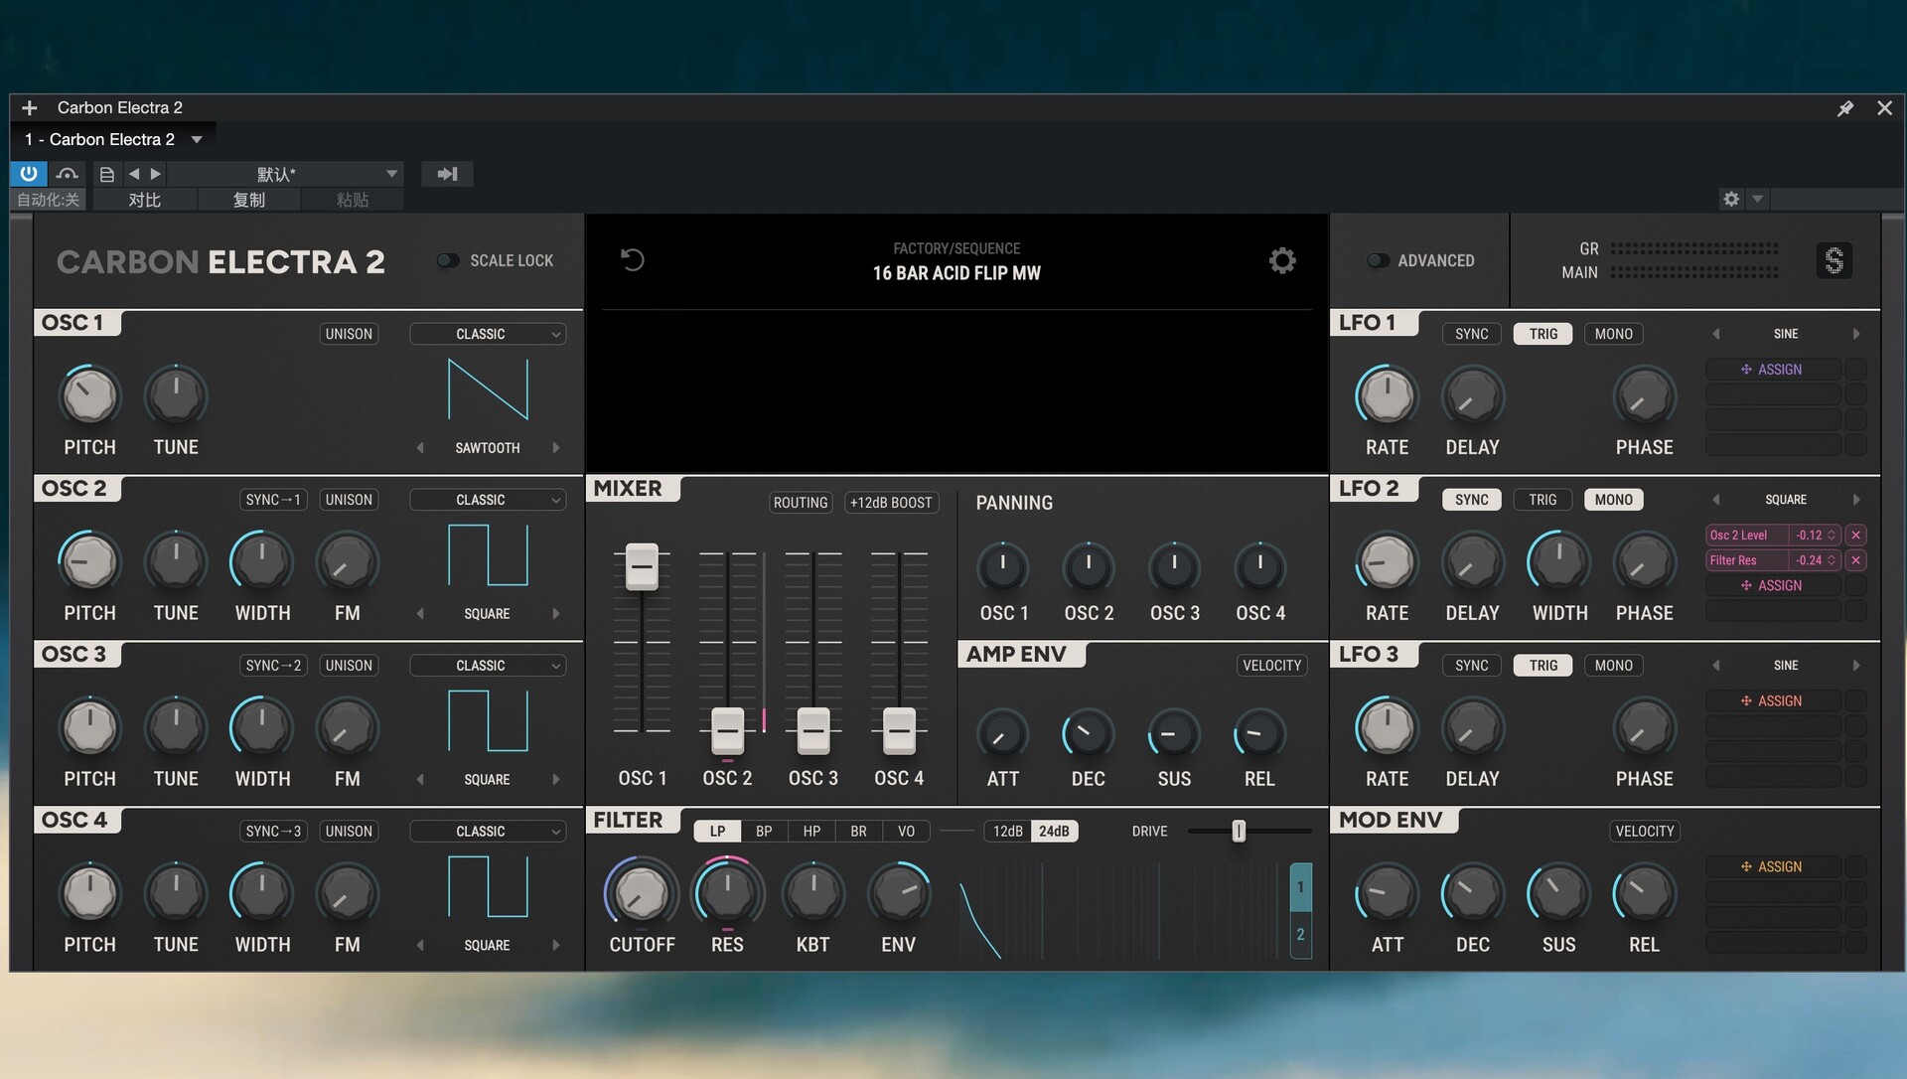
Task: Select the LP filter type
Action: click(x=717, y=832)
